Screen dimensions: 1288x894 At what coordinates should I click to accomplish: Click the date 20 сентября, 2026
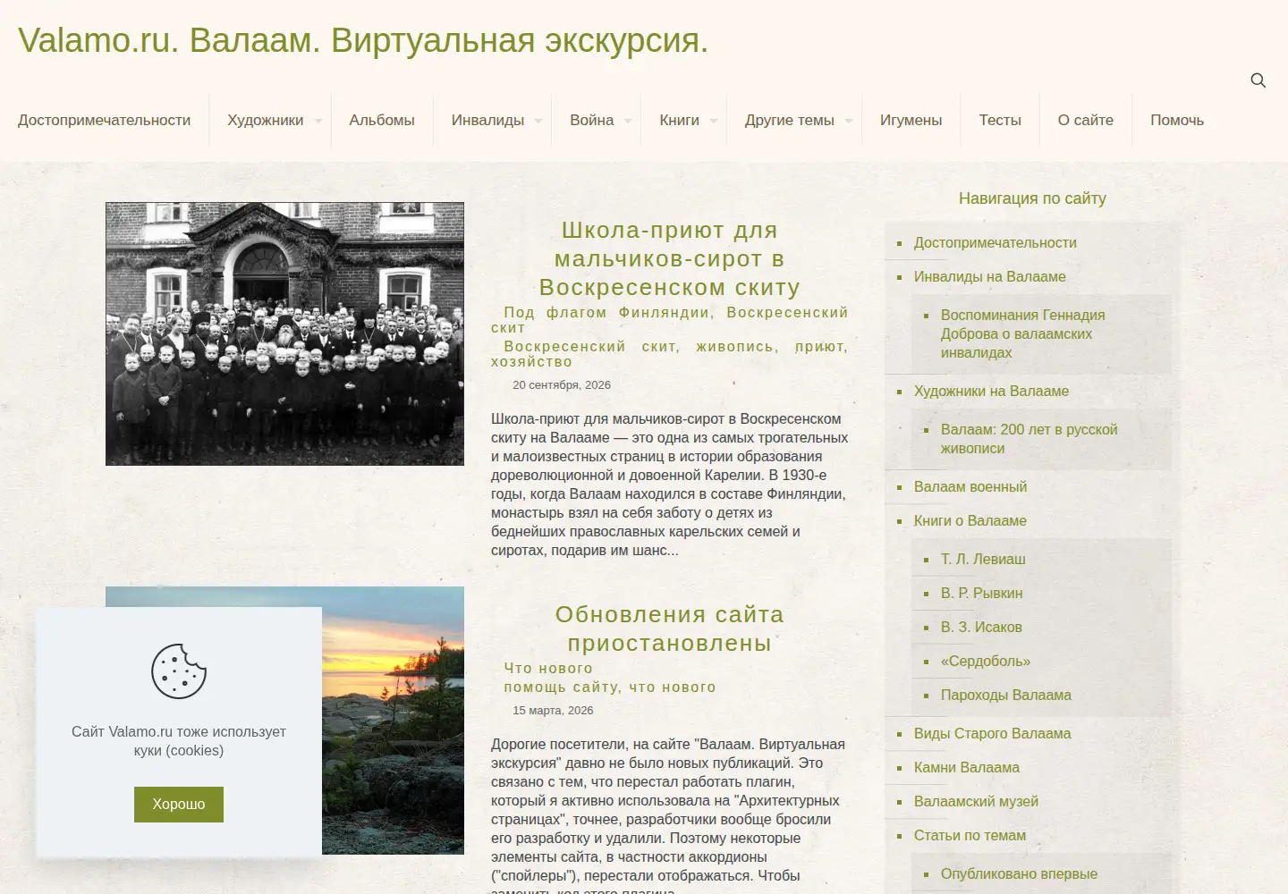pyautogui.click(x=562, y=384)
